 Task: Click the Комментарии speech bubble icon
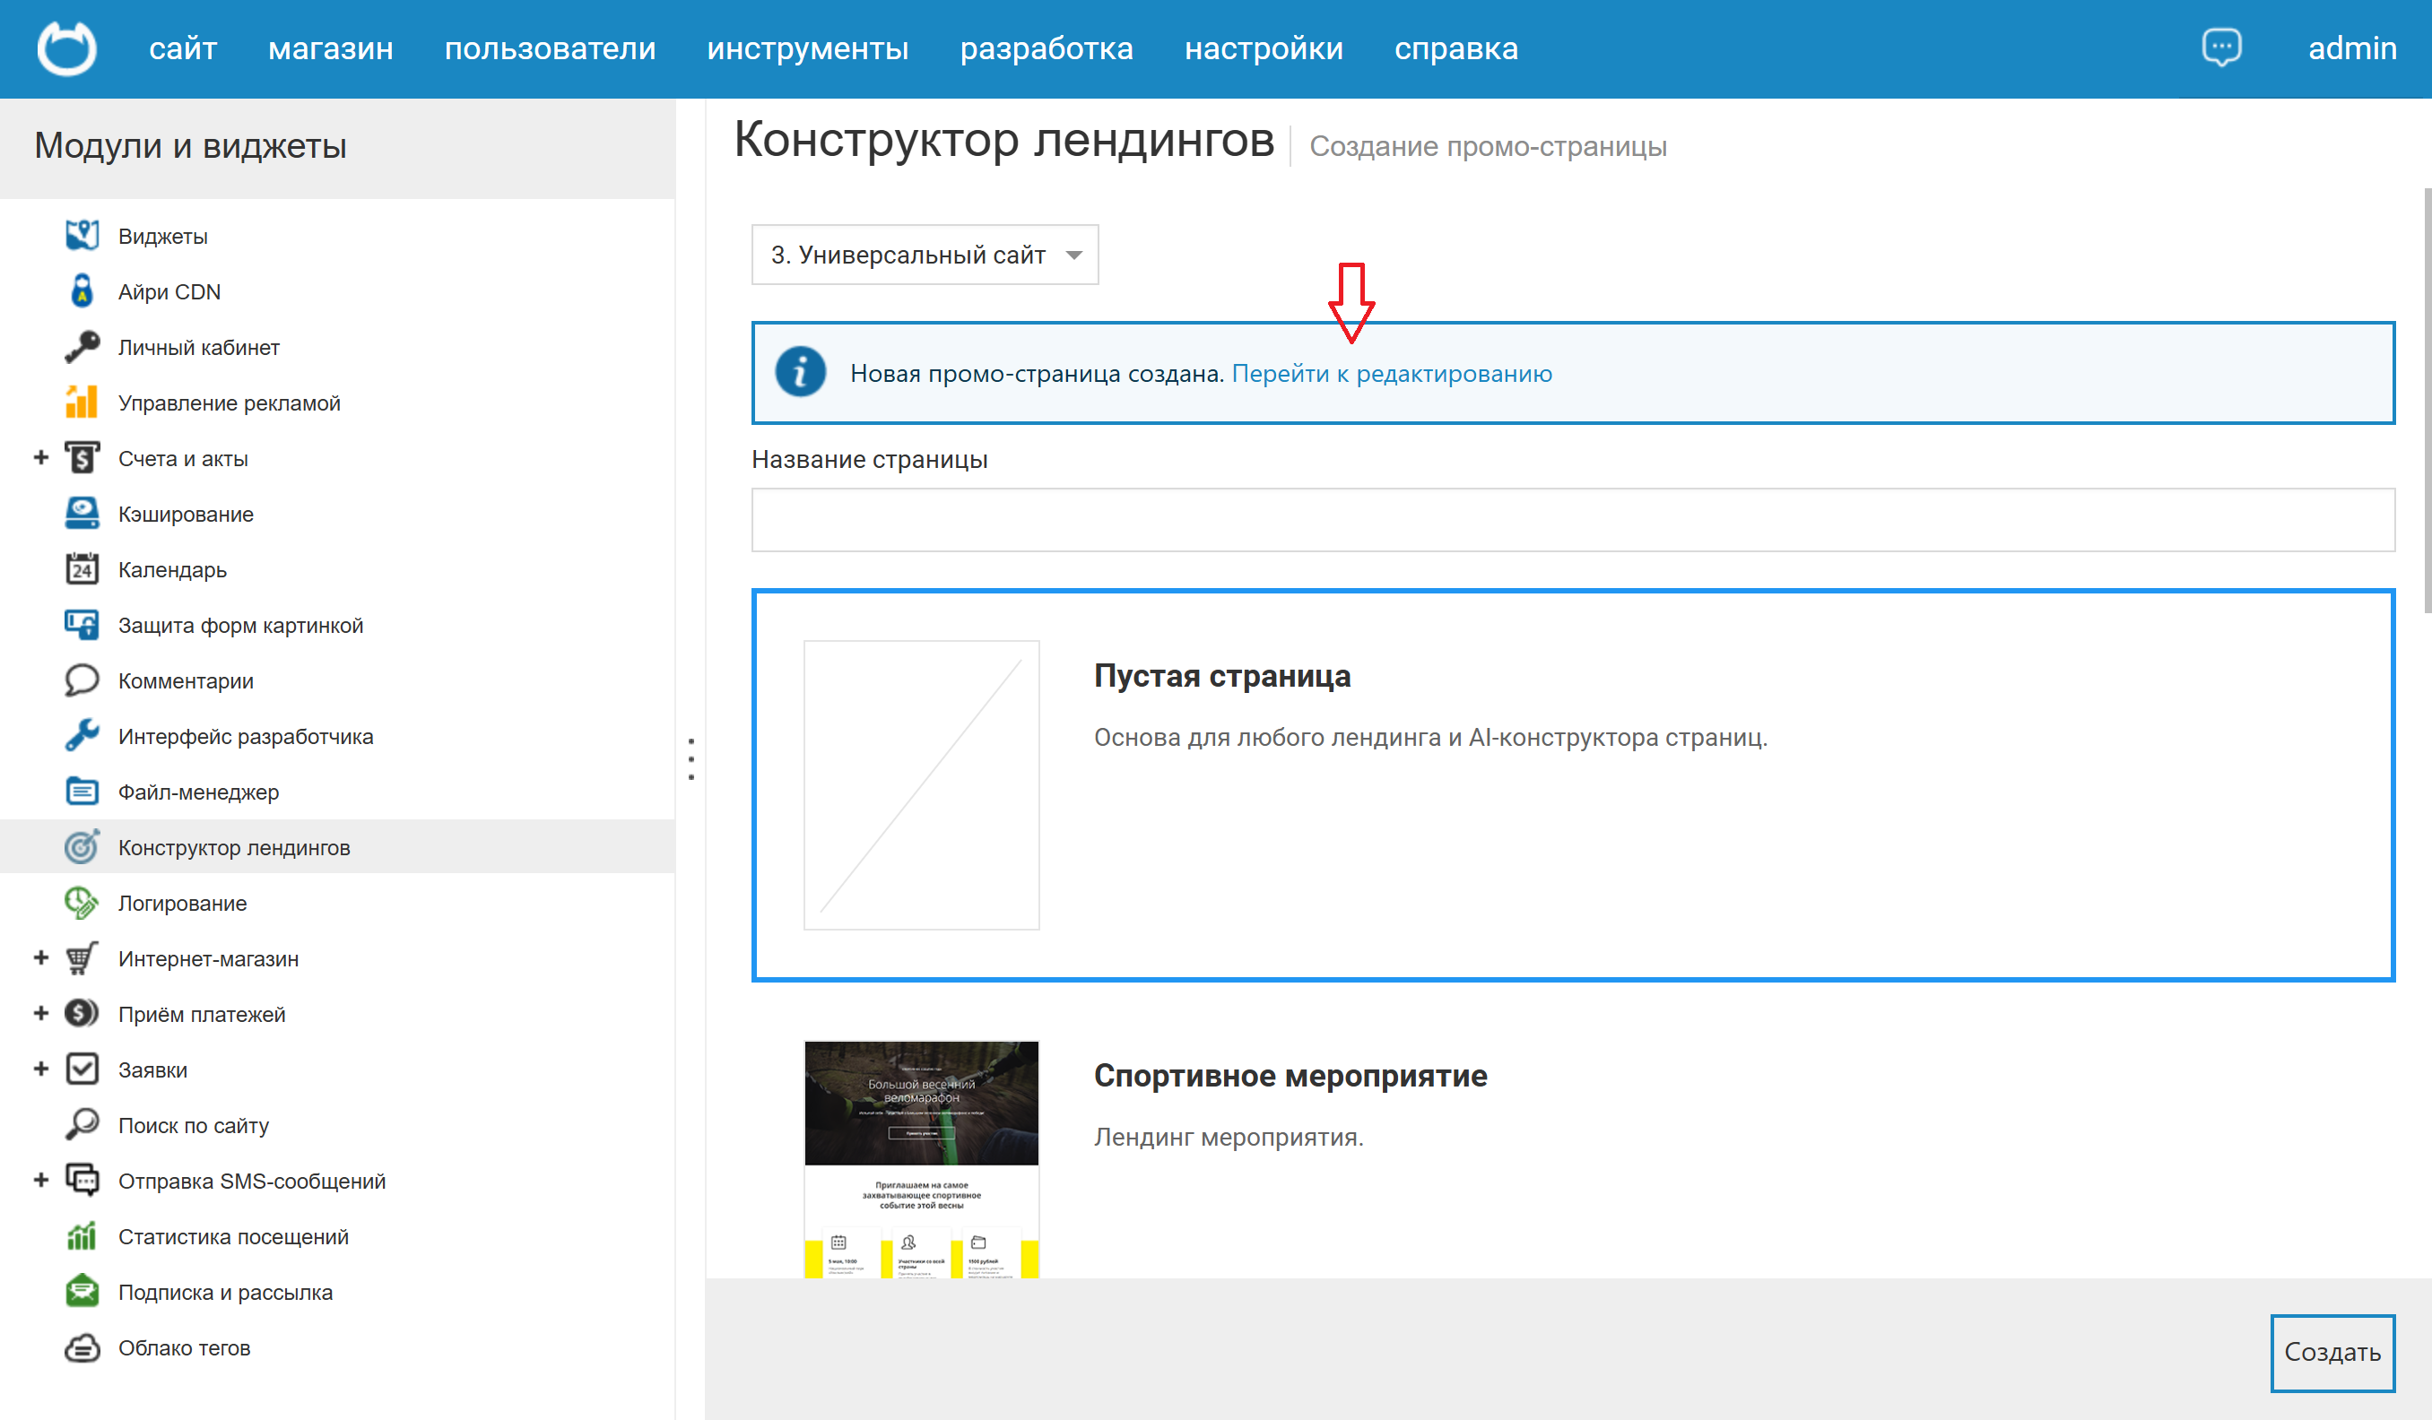click(82, 680)
